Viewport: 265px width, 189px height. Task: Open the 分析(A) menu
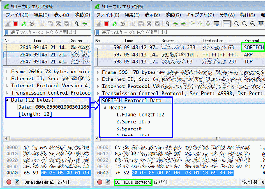click(227, 15)
